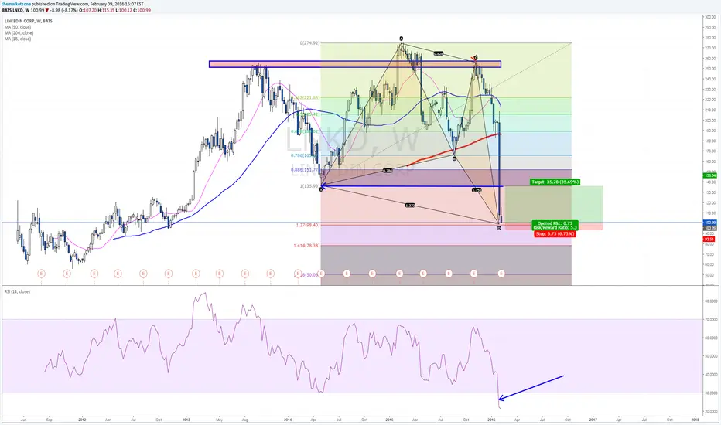Click the leftmost earnings E marker
The width and height of the screenshot is (721, 425).
click(x=41, y=274)
